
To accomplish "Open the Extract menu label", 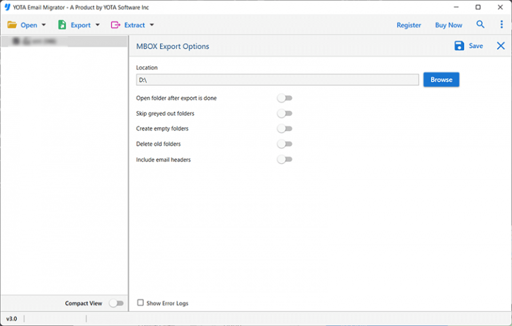I will click(135, 25).
